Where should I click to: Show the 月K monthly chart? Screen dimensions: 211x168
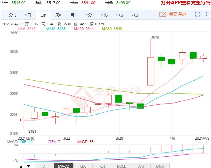74,15
